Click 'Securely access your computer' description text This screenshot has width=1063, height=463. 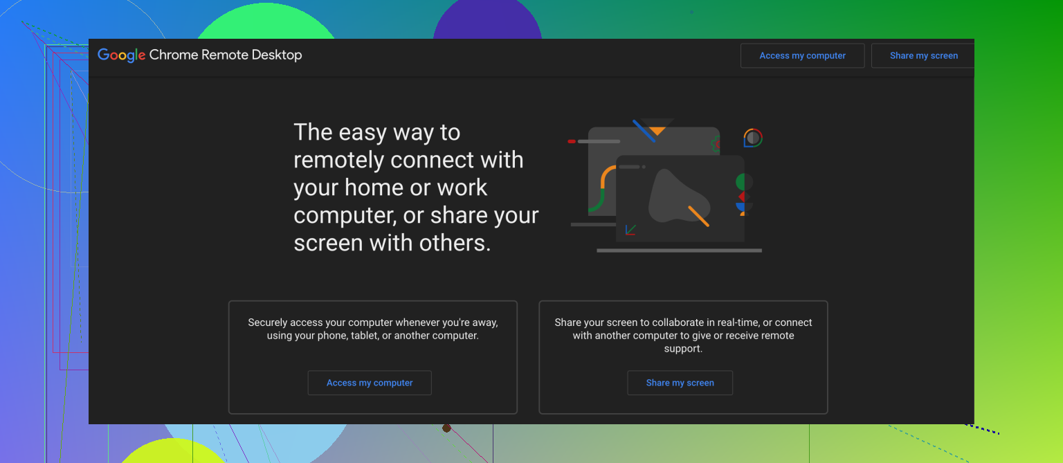[x=373, y=329]
